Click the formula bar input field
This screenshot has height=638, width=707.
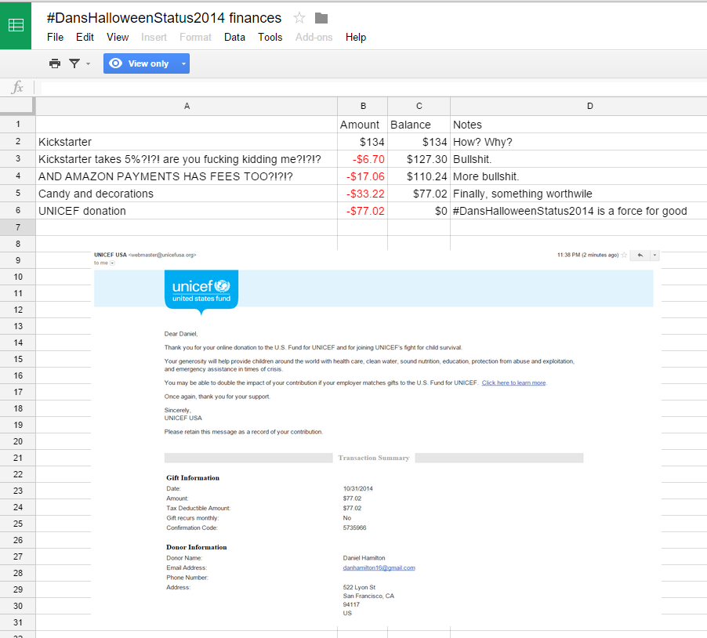point(368,88)
